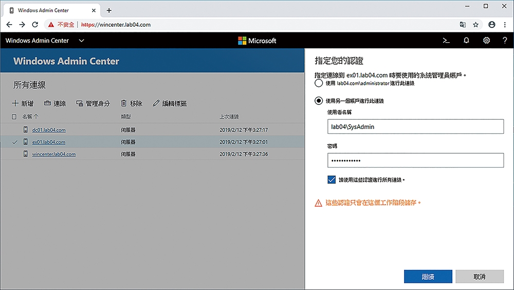
Task: Open the wincenter.lab04.com link
Action: click(x=54, y=154)
